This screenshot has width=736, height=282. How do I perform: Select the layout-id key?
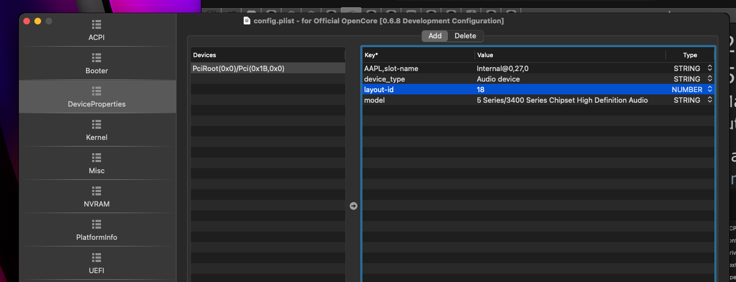[x=379, y=89]
